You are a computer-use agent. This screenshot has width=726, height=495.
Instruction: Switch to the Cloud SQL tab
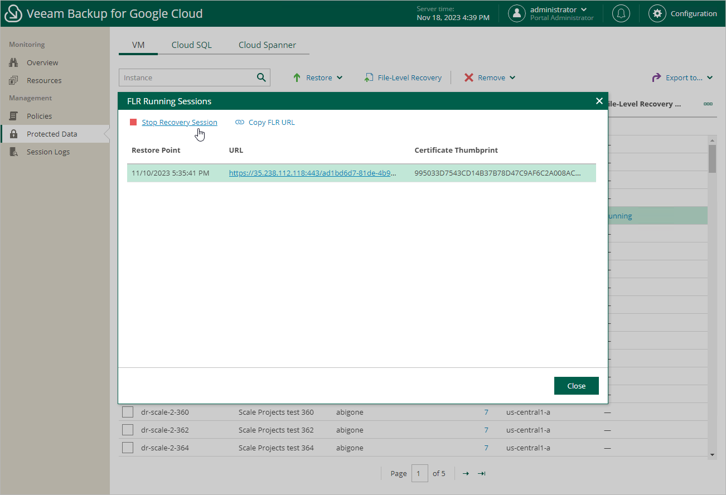tap(191, 45)
